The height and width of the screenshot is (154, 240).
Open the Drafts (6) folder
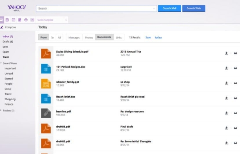(x=8, y=42)
